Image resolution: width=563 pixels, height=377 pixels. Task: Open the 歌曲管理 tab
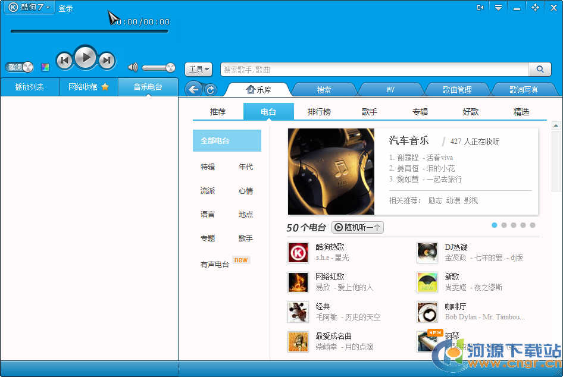[457, 90]
